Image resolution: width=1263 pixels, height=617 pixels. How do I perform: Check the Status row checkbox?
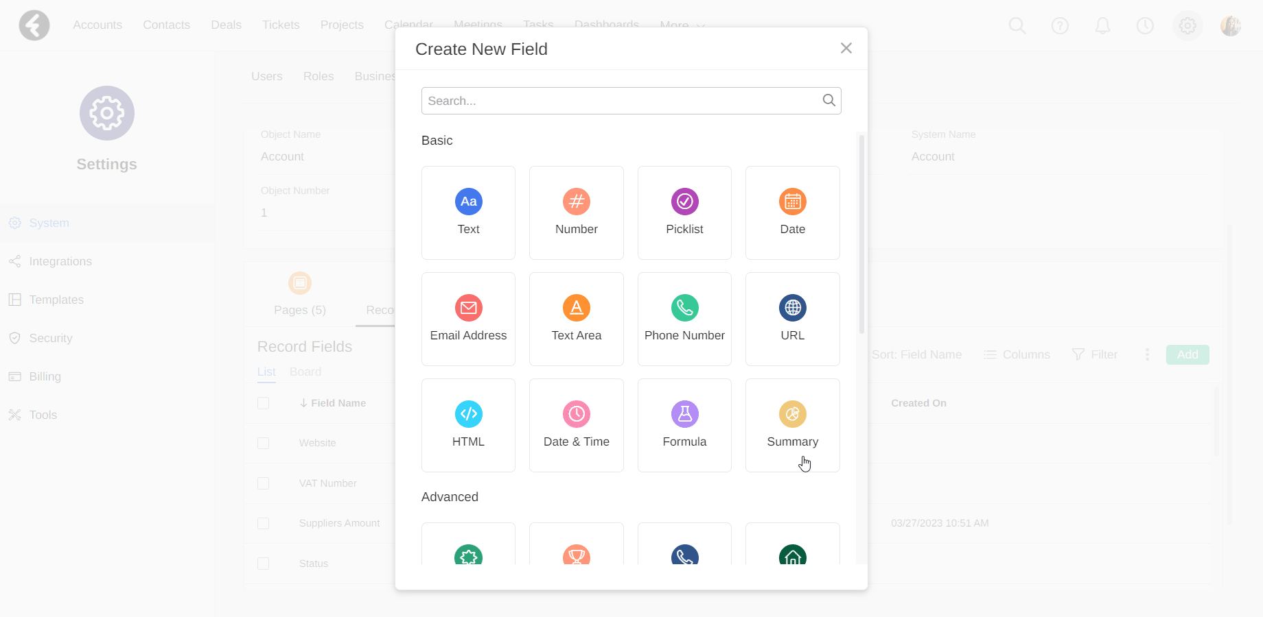(263, 564)
